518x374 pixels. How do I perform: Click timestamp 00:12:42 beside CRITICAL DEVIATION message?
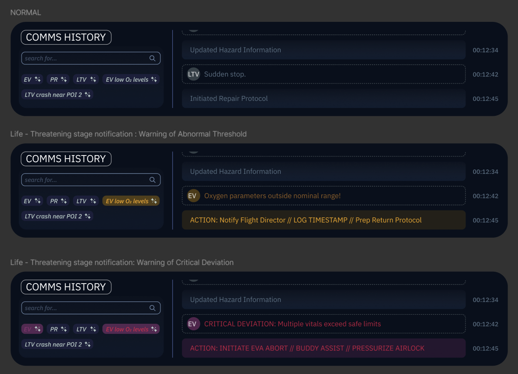pyautogui.click(x=485, y=324)
